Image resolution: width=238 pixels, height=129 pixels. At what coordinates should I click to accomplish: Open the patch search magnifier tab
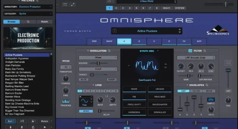[x=28, y=22]
